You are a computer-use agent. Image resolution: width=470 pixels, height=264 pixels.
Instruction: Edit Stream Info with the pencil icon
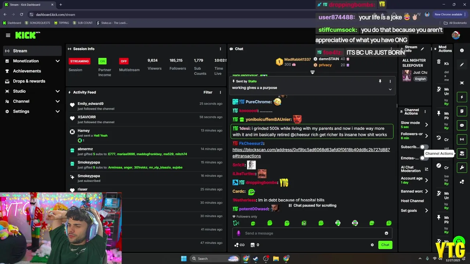(422, 49)
